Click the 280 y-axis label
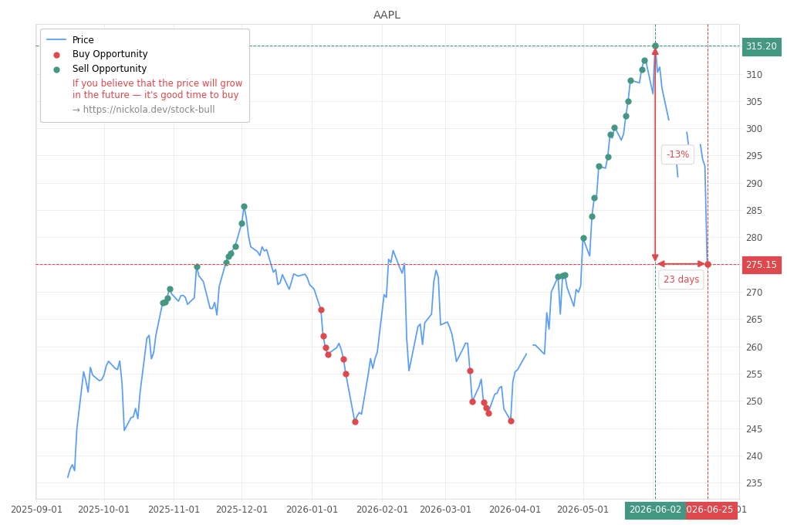Screen dimensions: 787x525 coord(754,238)
